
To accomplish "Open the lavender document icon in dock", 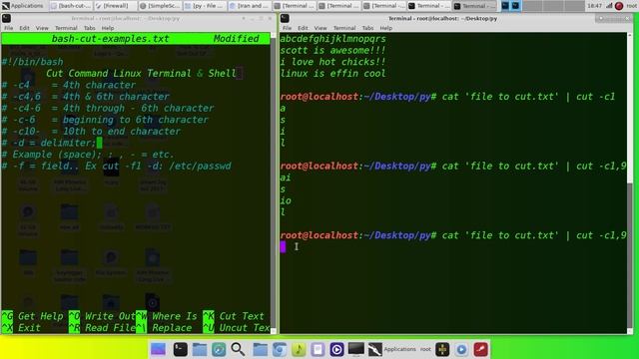I will [x=318, y=349].
